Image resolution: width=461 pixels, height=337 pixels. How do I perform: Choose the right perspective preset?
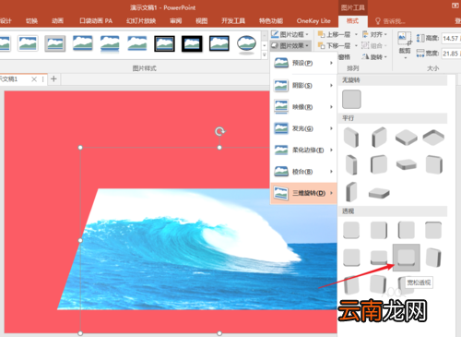[406, 230]
